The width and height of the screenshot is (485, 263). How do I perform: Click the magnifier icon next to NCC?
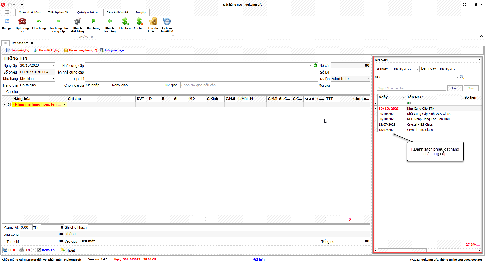pyautogui.click(x=462, y=77)
